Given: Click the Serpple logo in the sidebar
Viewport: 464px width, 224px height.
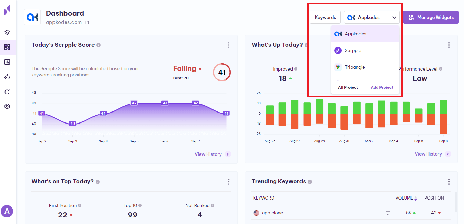Looking at the screenshot, I should [7, 10].
